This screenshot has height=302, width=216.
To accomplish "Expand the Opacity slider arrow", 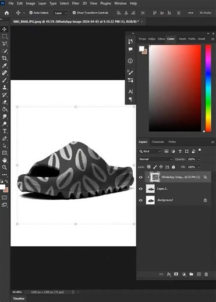I will pos(199,159).
